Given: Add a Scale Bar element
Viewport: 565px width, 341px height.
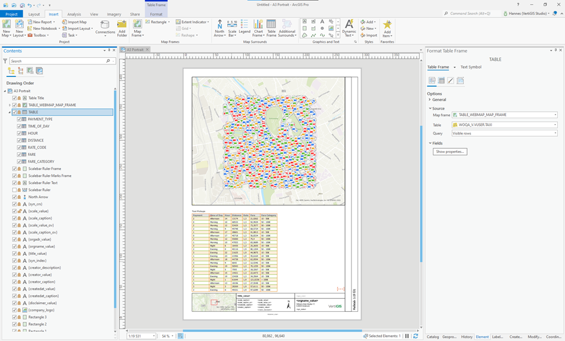Looking at the screenshot, I should (232, 28).
